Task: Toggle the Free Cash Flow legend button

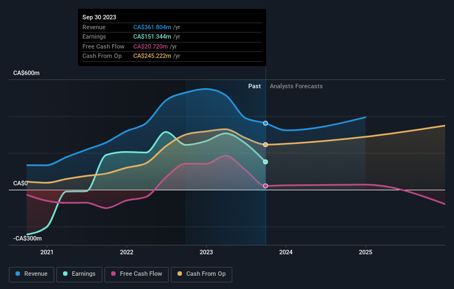Action: click(x=137, y=274)
